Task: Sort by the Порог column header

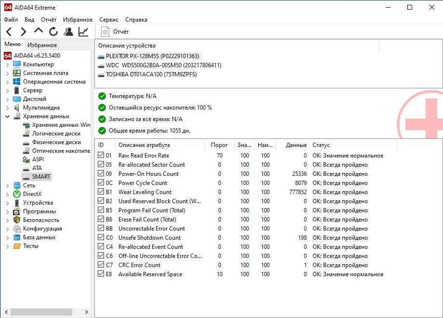Action: click(x=219, y=145)
